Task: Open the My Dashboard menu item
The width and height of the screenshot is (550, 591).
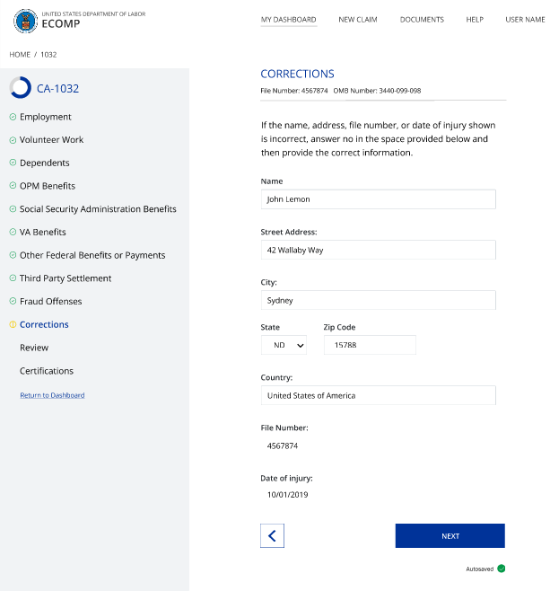Action: tap(288, 20)
